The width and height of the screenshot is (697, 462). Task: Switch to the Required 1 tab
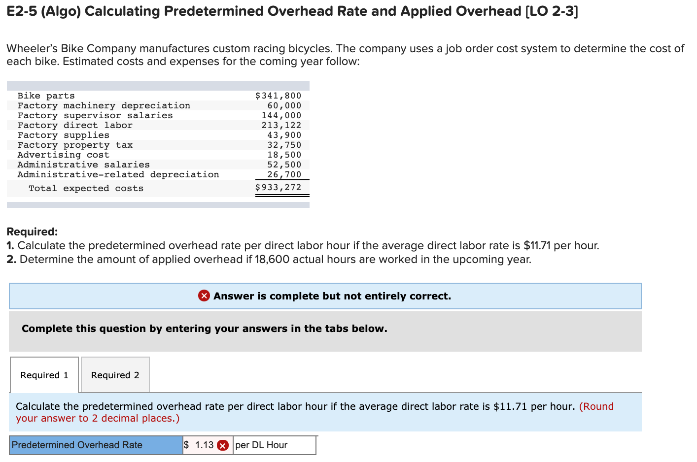click(x=44, y=375)
